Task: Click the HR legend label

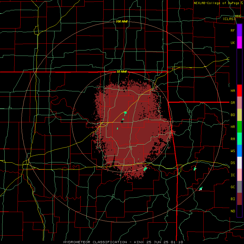Action: click(233, 127)
